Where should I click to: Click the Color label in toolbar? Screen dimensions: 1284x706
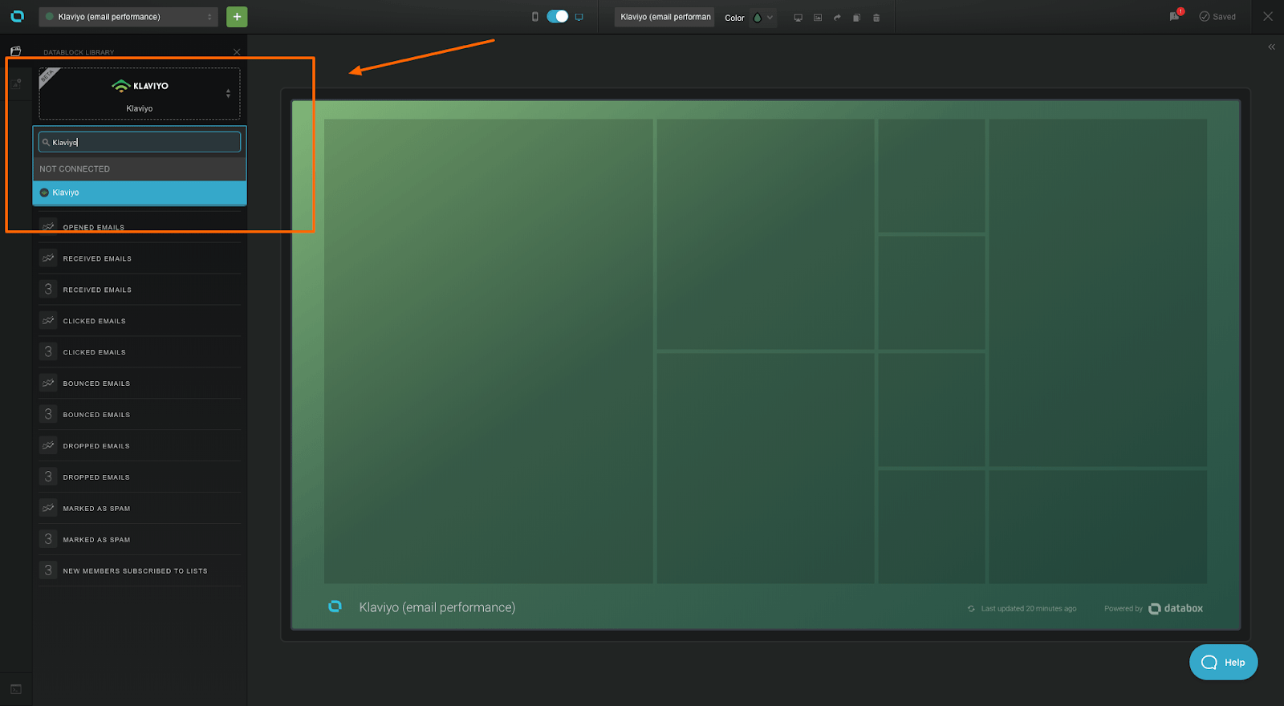(734, 18)
